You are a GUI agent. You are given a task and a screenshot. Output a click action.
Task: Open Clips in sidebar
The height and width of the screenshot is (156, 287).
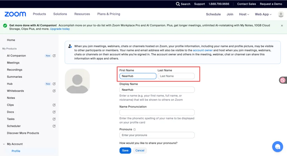click(x=10, y=105)
